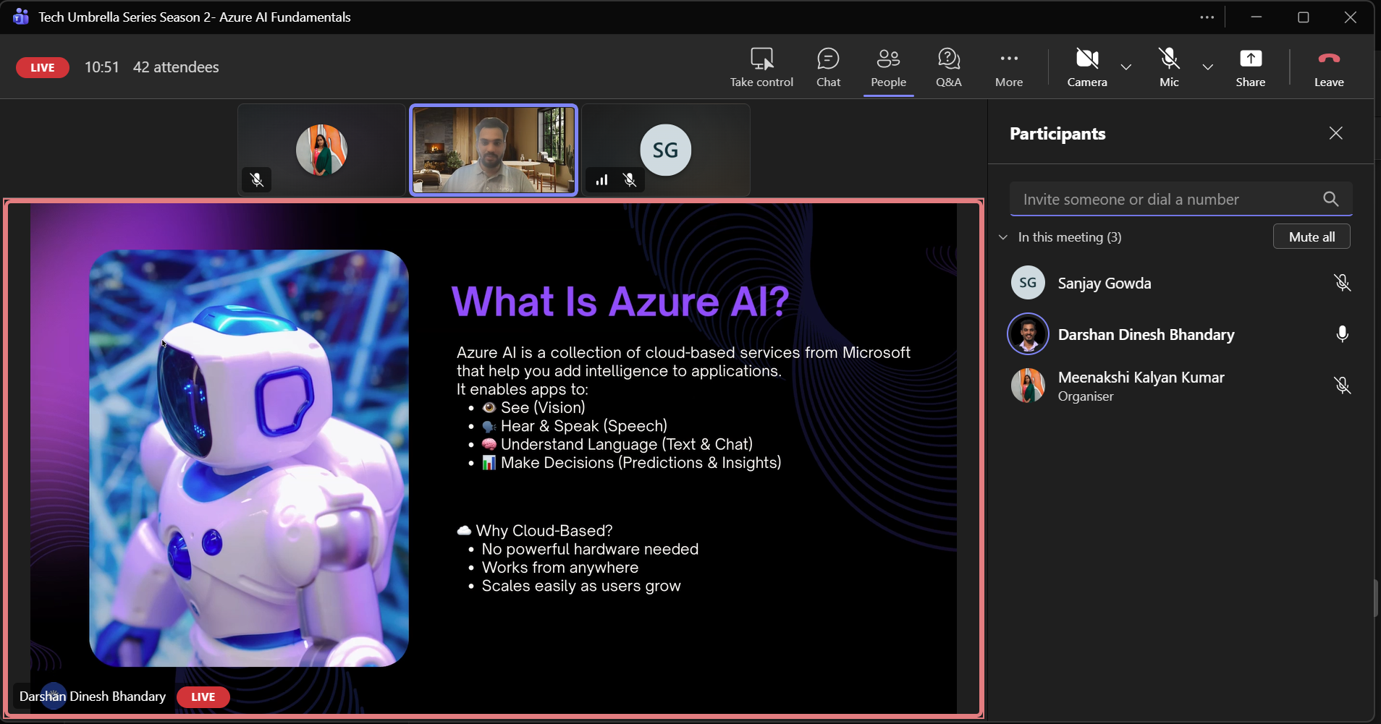The width and height of the screenshot is (1381, 724).
Task: Click the meeting timer 10:51
Action: click(x=101, y=67)
